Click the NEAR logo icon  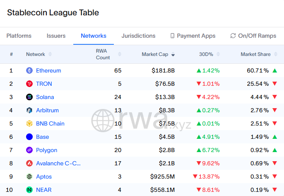29,190
